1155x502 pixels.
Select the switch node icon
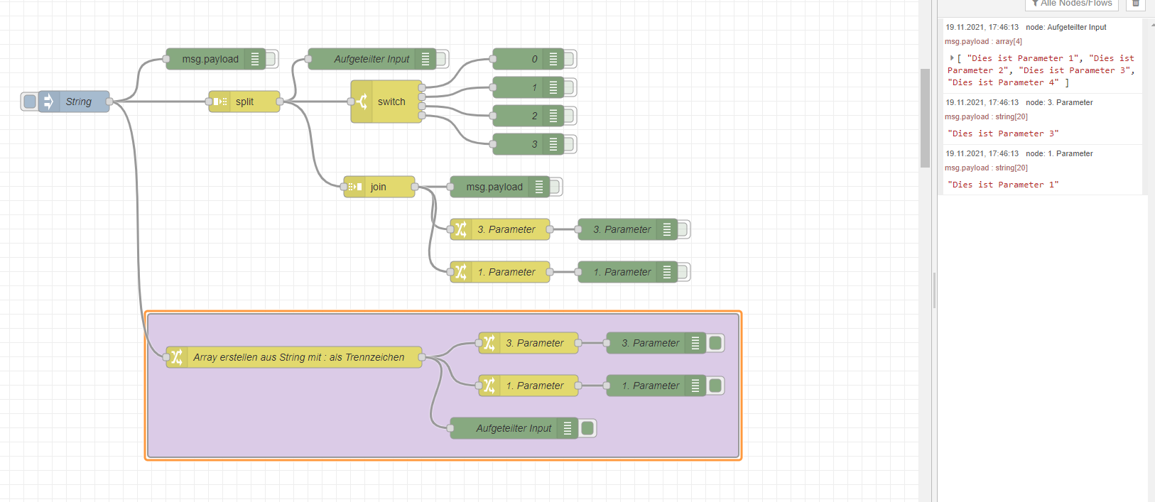tap(362, 102)
